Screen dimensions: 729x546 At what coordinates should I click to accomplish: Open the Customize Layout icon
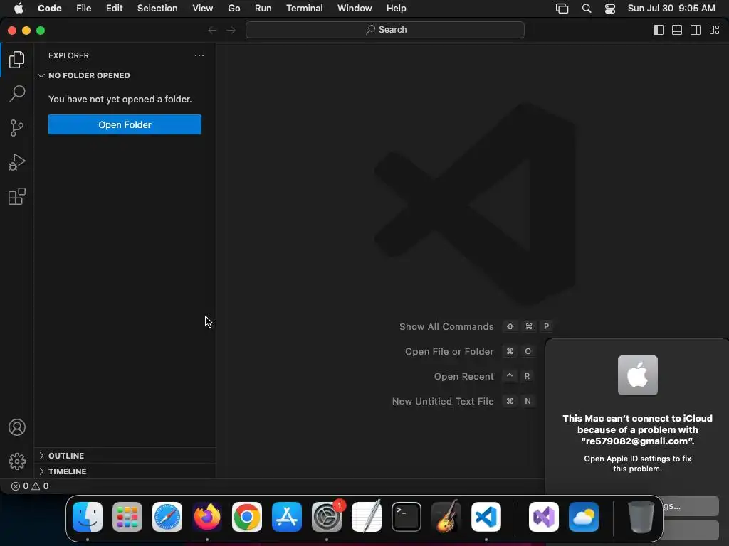pyautogui.click(x=714, y=30)
